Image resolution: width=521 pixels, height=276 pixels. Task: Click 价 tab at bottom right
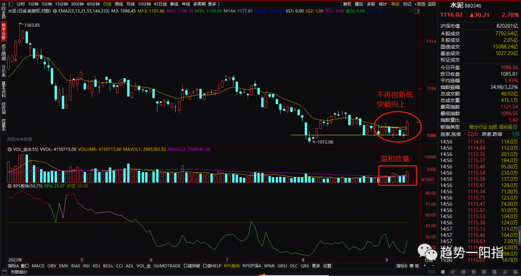pyautogui.click(x=453, y=272)
